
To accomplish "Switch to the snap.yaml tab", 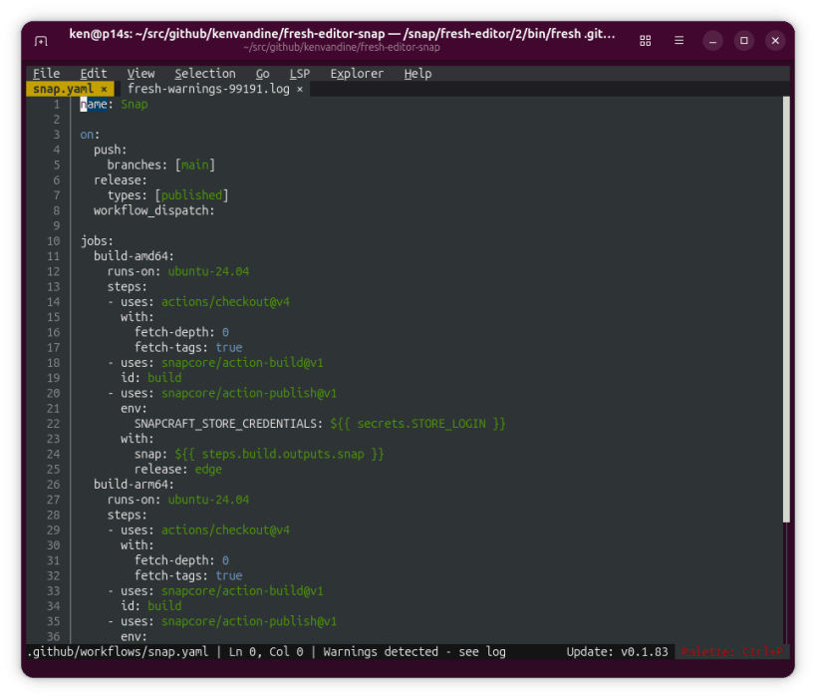I will [64, 89].
